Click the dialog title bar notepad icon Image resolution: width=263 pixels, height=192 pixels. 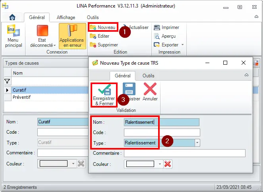click(95, 63)
